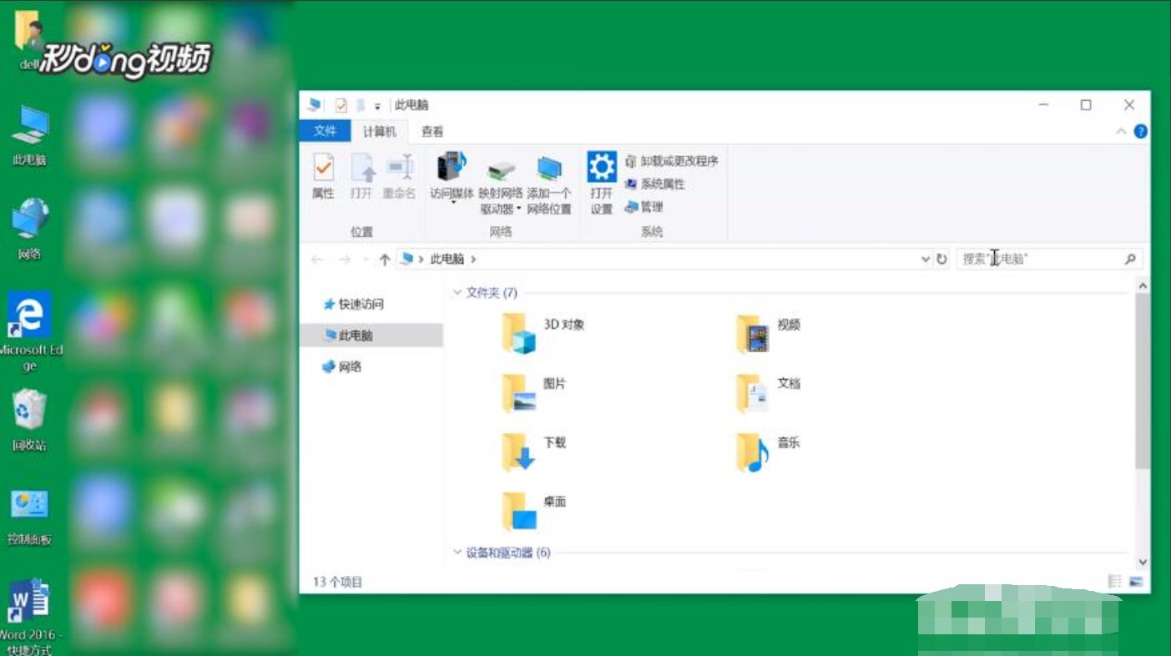Viewport: 1171px width, 656px height.
Task: Click the Back navigation arrow
Action: pyautogui.click(x=316, y=260)
